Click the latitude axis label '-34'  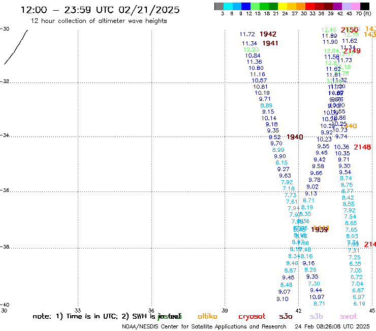coord(5,135)
